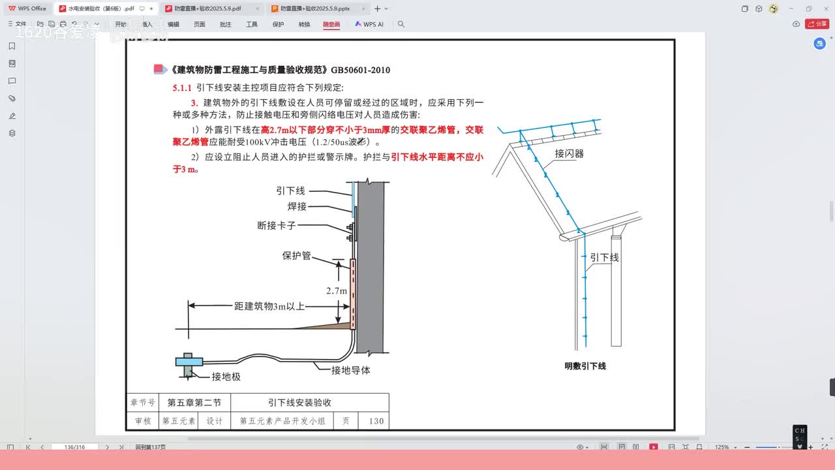835x470 pixels.
Task: Open the 文件 menu
Action: (17, 24)
